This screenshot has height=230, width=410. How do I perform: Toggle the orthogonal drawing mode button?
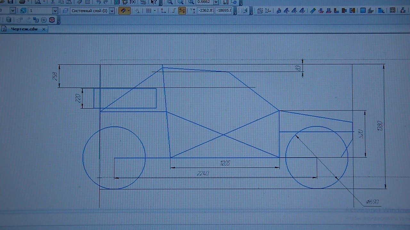pyautogui.click(x=174, y=11)
